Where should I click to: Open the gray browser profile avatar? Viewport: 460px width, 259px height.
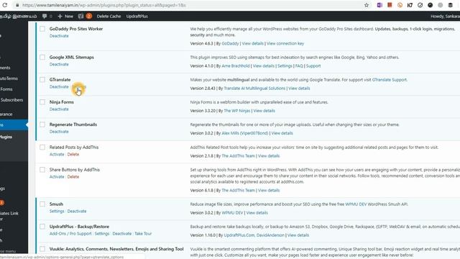441,5
